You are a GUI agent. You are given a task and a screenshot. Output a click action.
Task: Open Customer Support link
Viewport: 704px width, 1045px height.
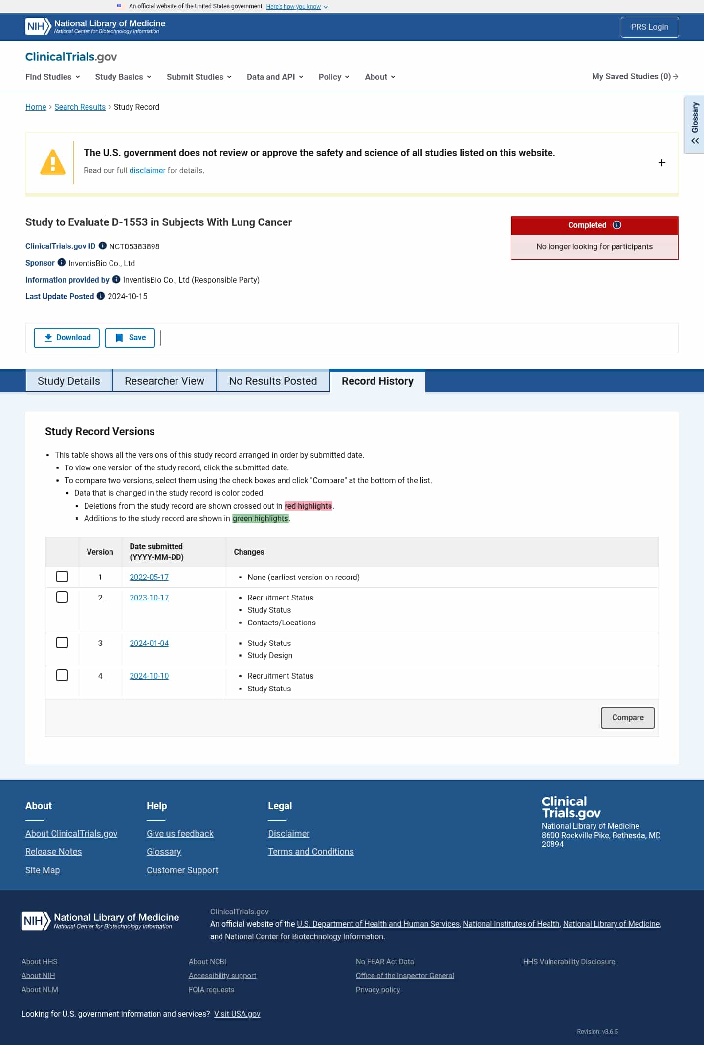182,870
